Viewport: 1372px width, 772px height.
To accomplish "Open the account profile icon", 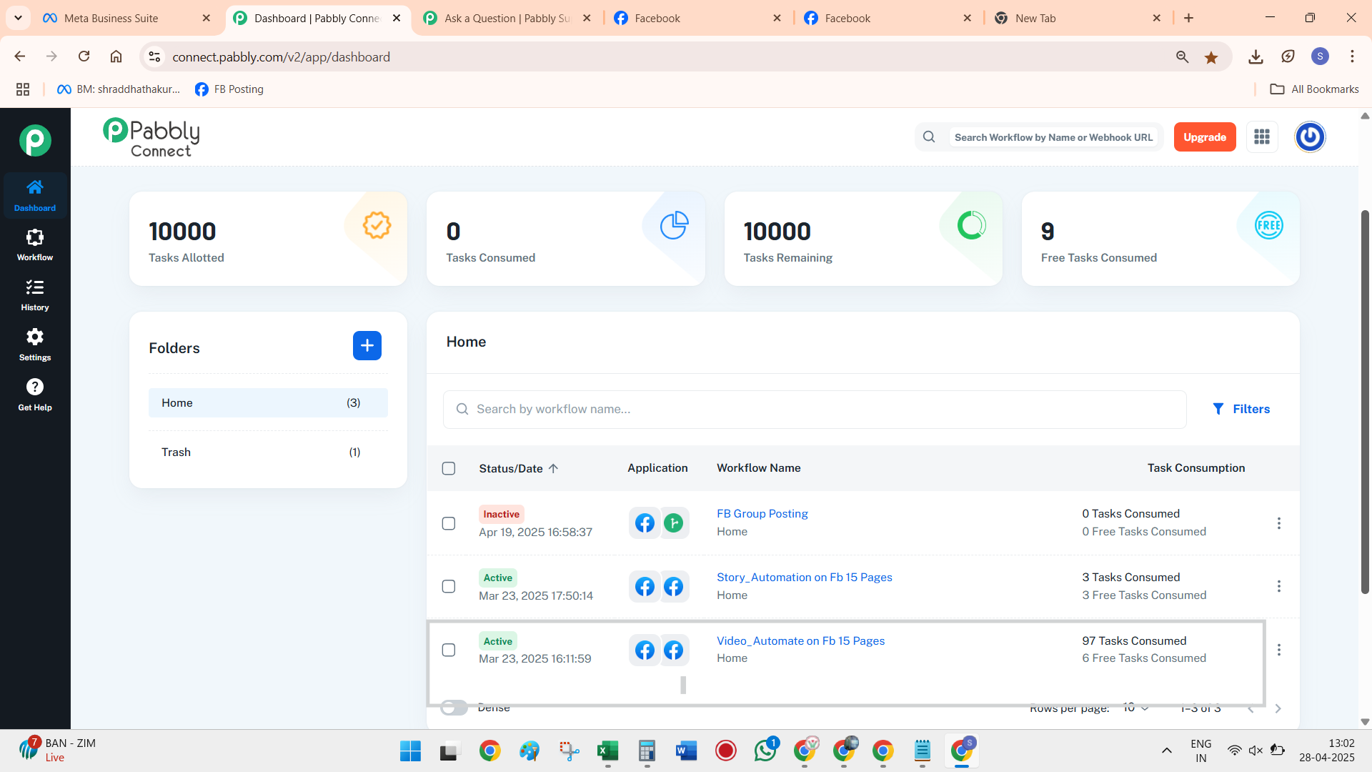I will point(1310,137).
